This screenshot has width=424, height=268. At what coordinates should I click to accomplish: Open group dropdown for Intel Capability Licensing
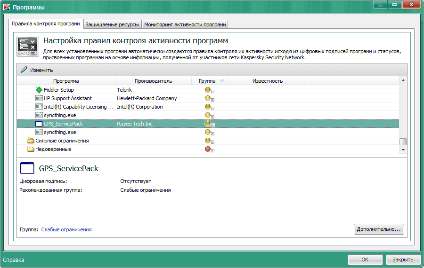[x=213, y=108]
